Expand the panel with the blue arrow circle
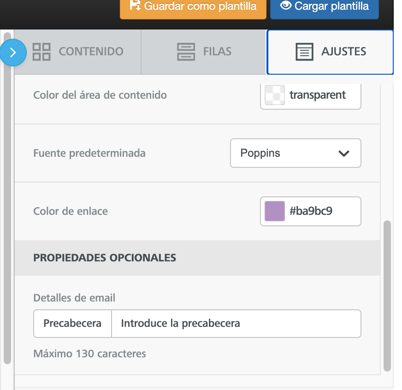This screenshot has height=390, width=402. [13, 53]
